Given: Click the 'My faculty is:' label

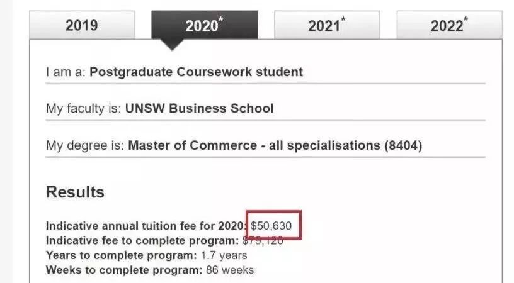Looking at the screenshot, I should (84, 108).
